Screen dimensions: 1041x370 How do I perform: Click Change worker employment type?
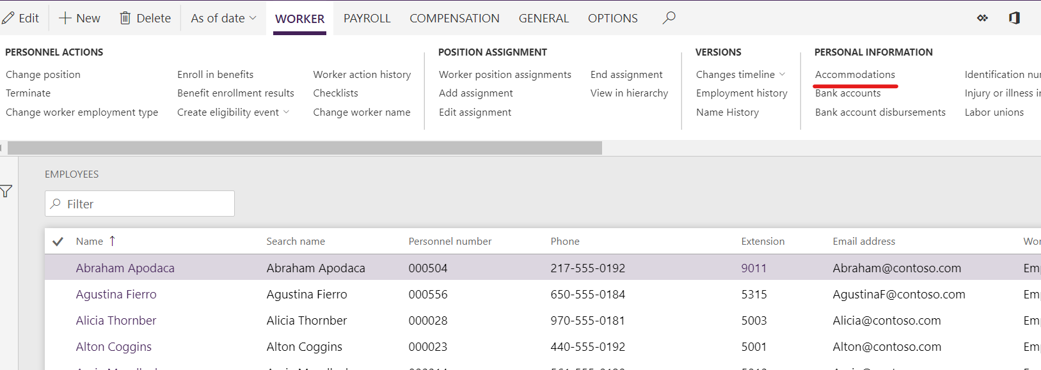82,112
